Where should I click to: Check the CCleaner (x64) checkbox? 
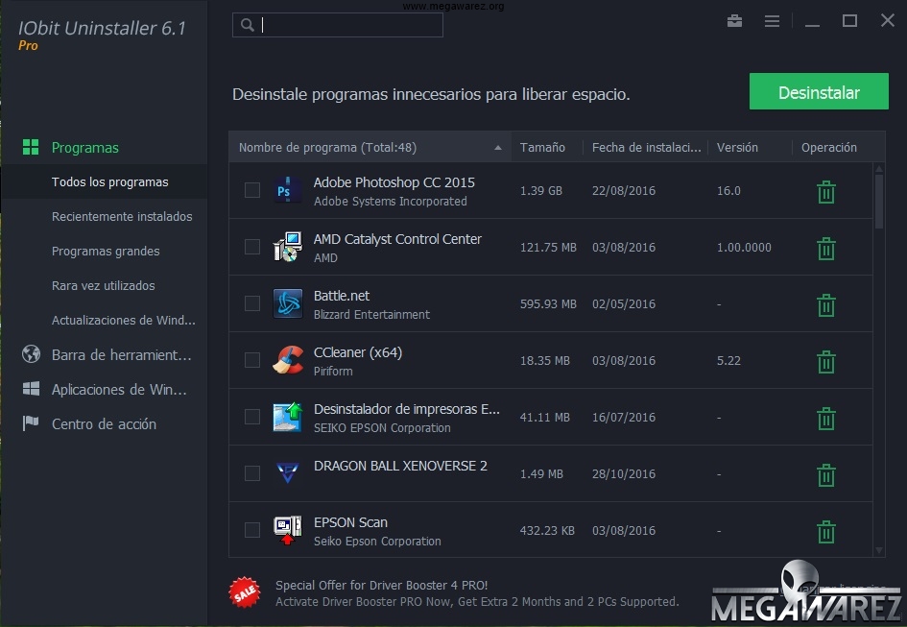click(252, 360)
